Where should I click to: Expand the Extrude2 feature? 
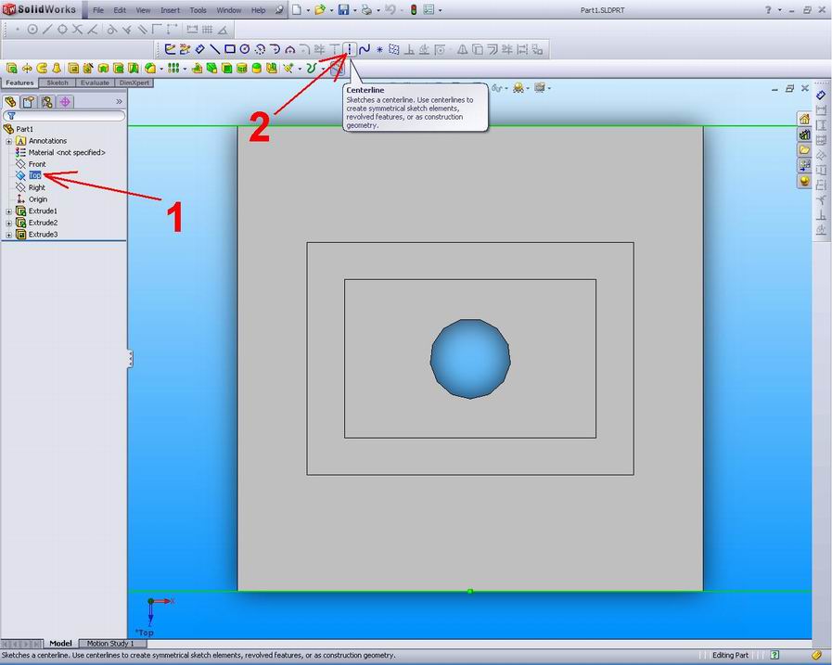[x=8, y=222]
